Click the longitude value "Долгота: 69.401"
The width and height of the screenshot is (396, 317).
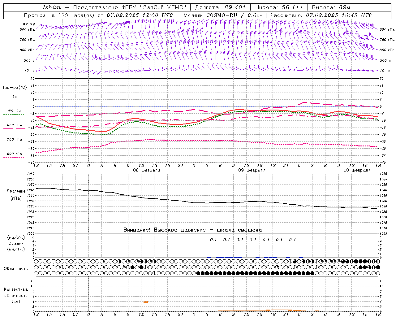[220, 7]
